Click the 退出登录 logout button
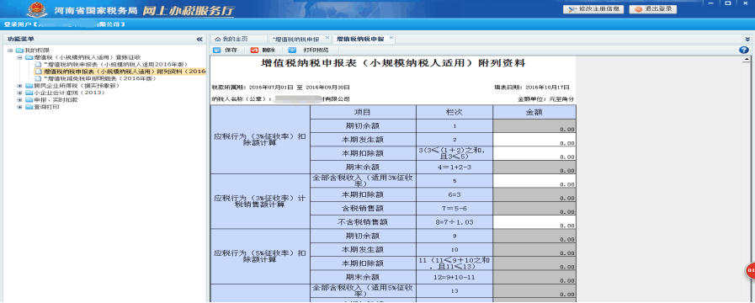 pos(652,9)
